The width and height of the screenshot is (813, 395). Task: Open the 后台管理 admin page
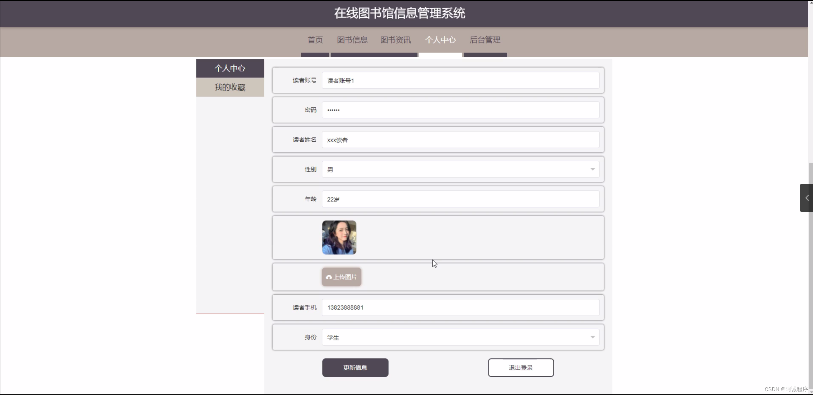(484, 39)
